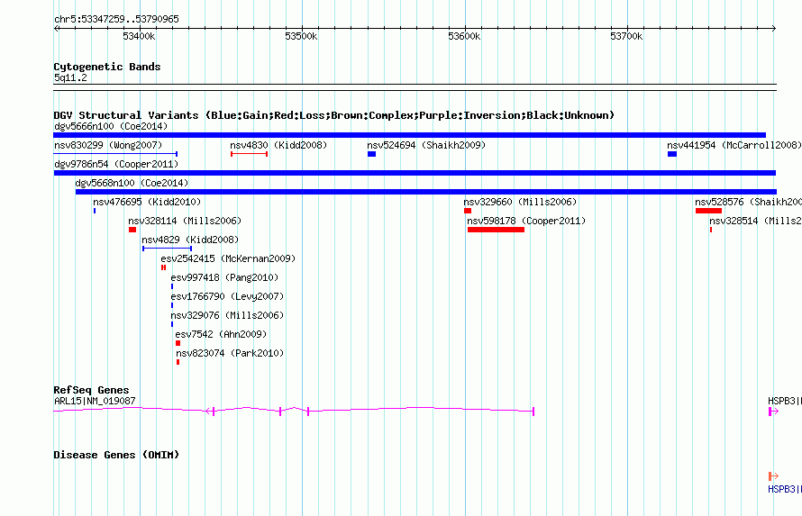This screenshot has width=802, height=516.
Task: Click the small blue nsv476695 marker
Action: pyautogui.click(x=95, y=211)
